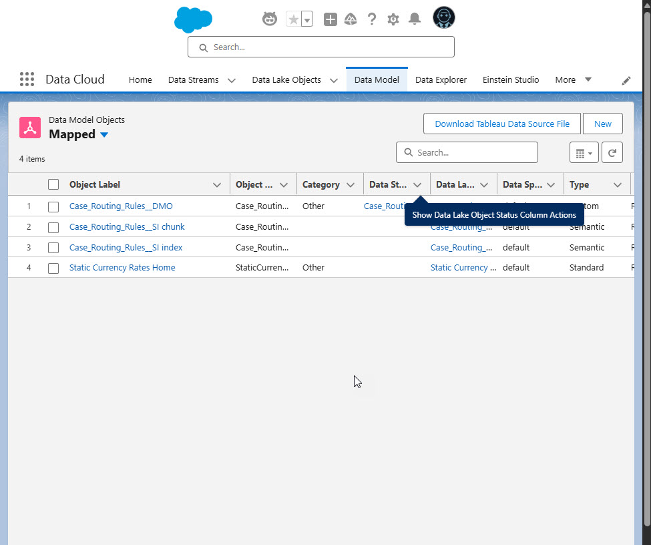Check the Case_Routing_Rules__SI index row checkbox
The width and height of the screenshot is (651, 545).
point(53,248)
